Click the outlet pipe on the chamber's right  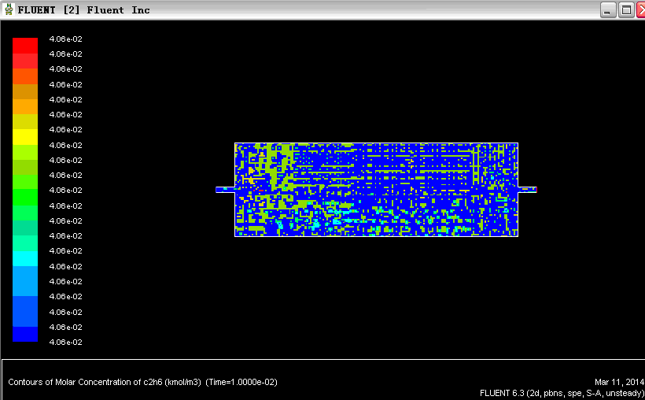(x=527, y=190)
